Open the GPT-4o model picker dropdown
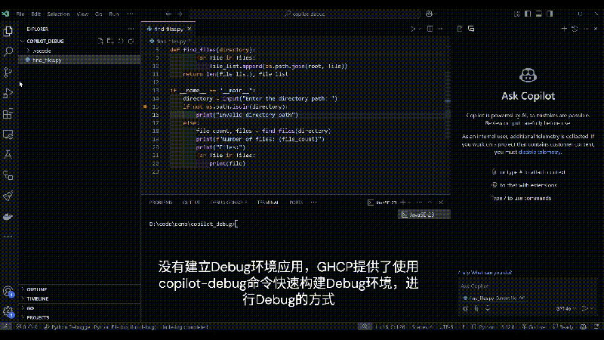The width and height of the screenshot is (604, 340). 566,308
